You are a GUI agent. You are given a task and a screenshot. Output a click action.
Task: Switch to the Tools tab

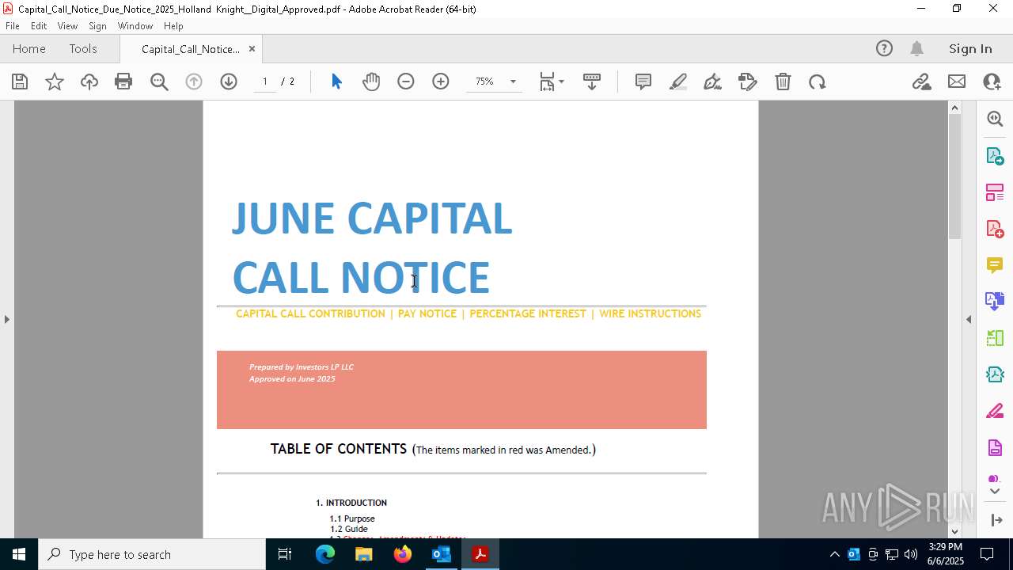[x=83, y=48]
